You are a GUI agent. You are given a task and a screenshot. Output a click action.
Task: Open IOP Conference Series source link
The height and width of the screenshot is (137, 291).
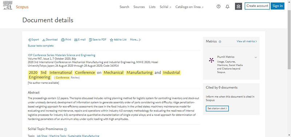61,55
